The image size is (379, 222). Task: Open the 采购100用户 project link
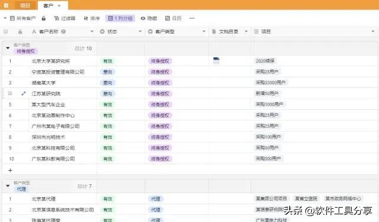(x=268, y=136)
